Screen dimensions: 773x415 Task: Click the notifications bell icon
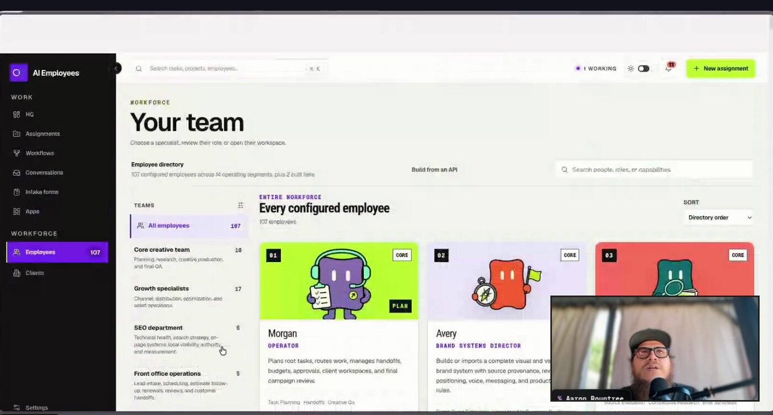click(669, 68)
